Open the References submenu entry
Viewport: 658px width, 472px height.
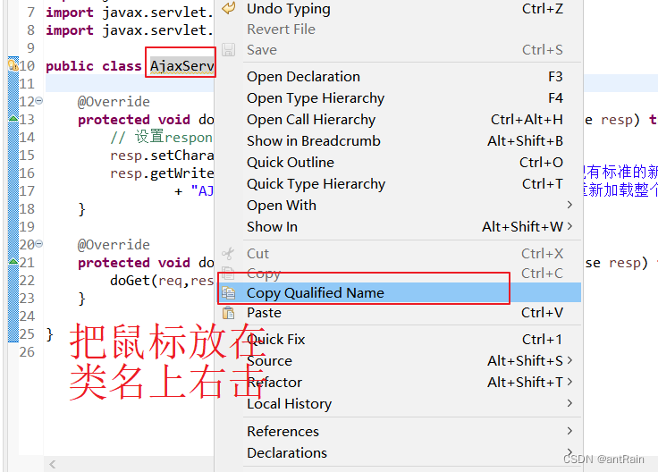coord(399,431)
